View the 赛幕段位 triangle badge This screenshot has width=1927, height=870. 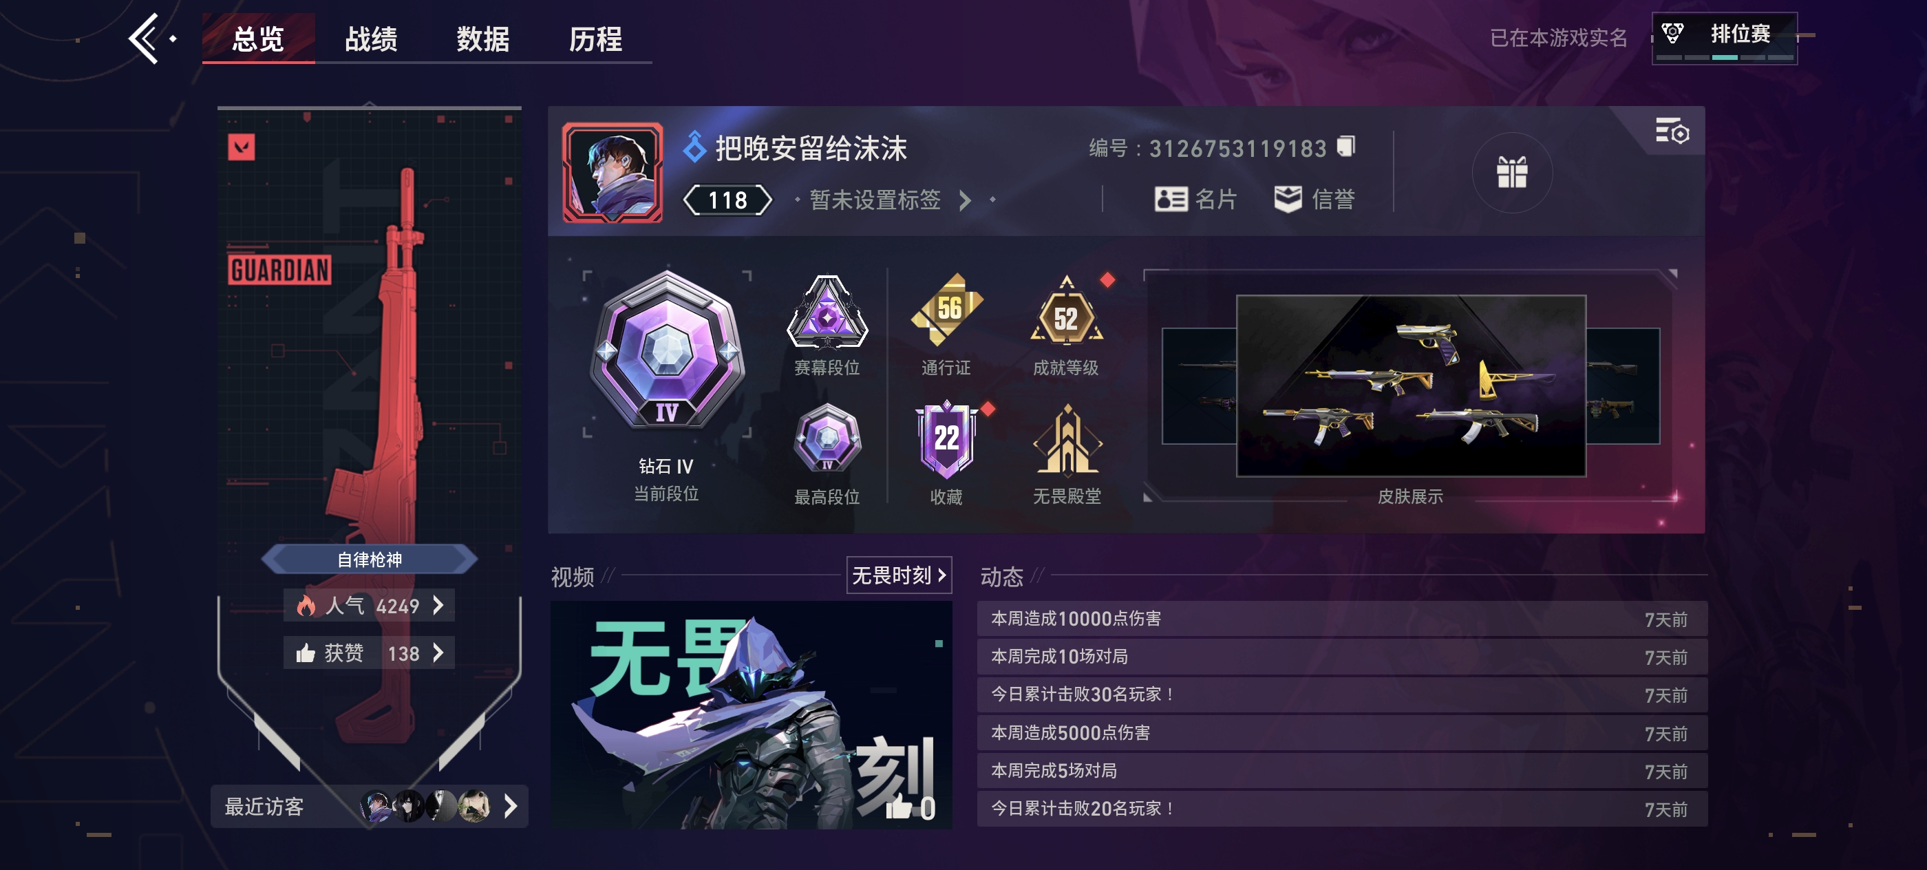tap(827, 312)
